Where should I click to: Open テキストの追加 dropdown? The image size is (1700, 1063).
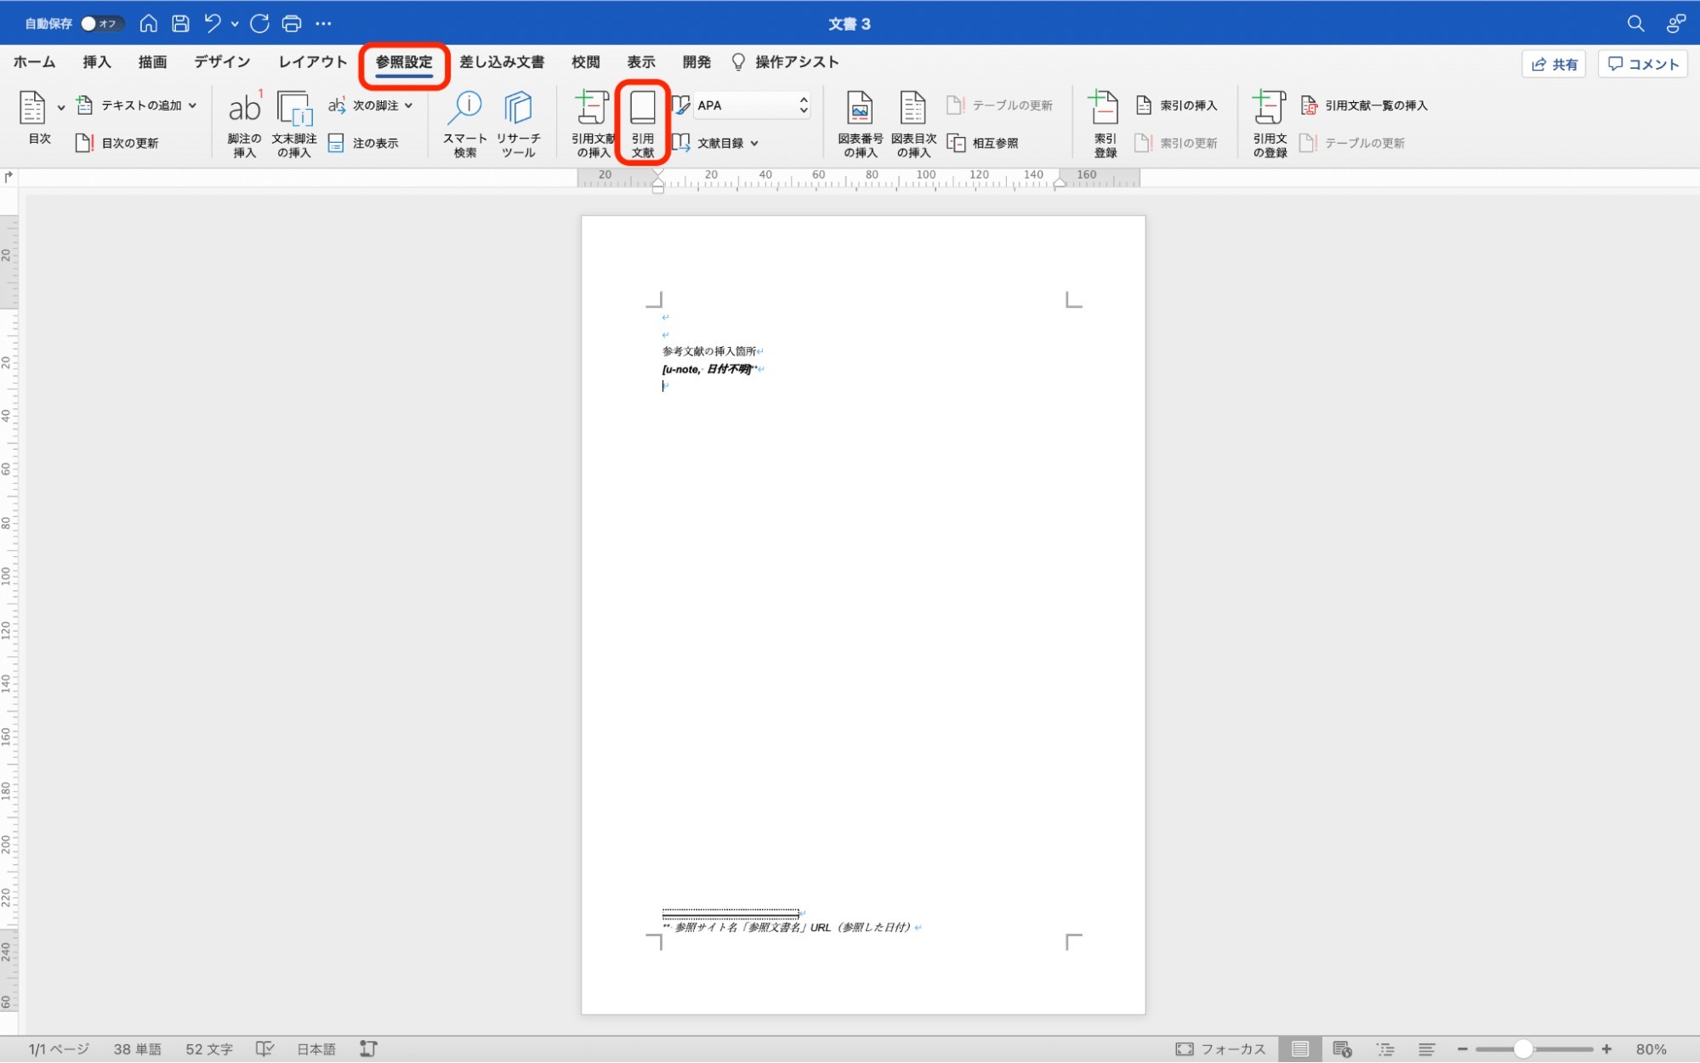(x=137, y=105)
